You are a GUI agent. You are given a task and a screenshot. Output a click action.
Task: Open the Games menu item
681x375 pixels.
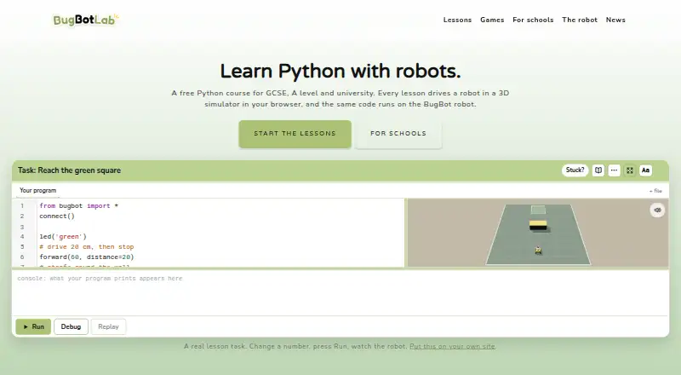[492, 20]
